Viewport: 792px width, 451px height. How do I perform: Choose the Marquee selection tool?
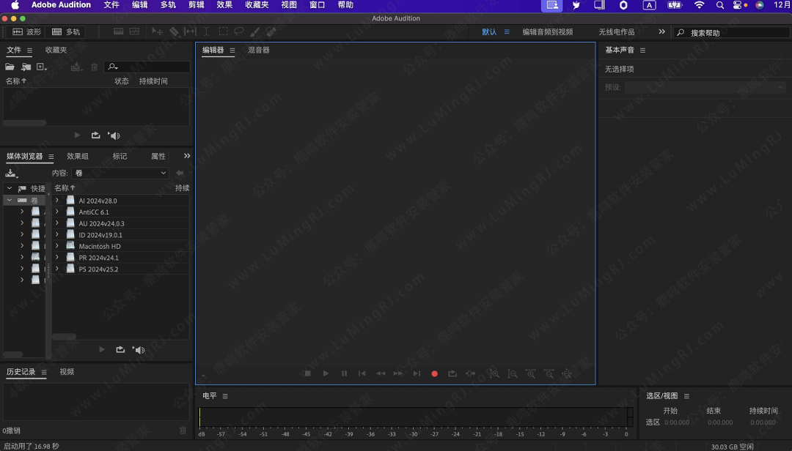click(x=222, y=32)
